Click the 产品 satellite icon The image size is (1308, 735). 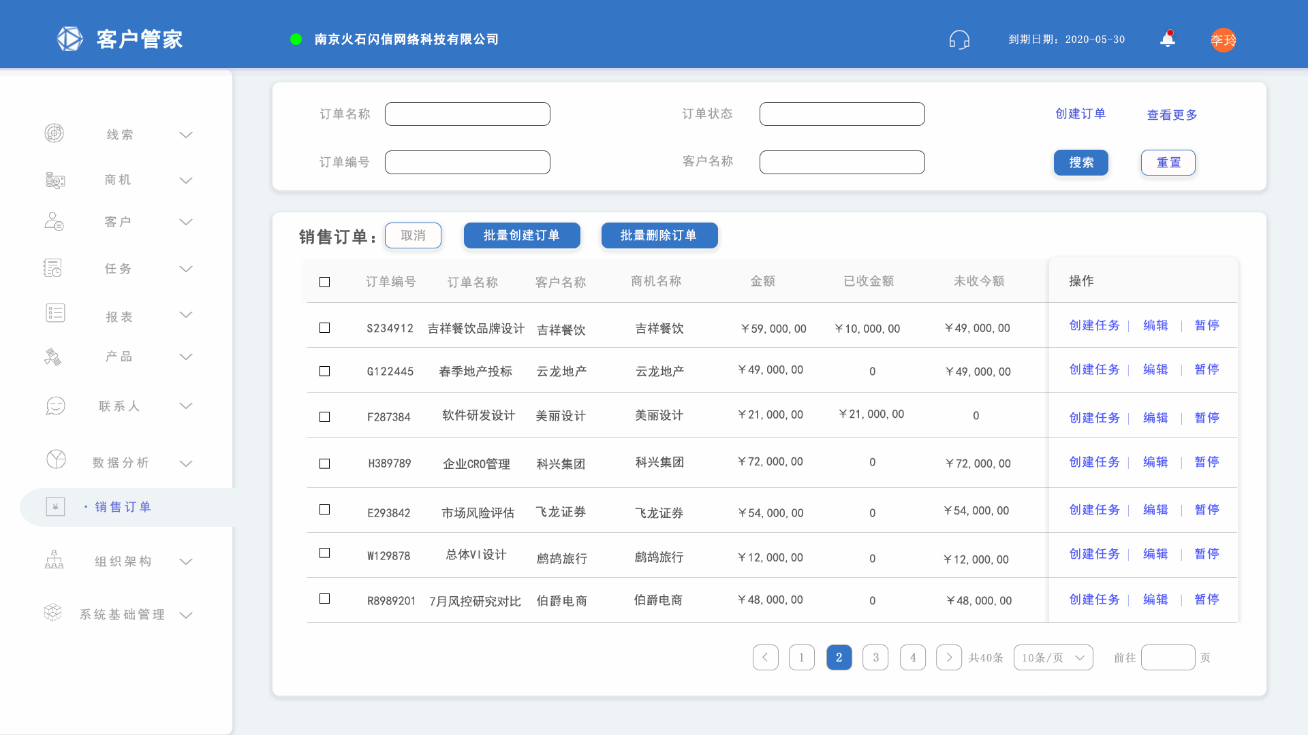click(53, 357)
